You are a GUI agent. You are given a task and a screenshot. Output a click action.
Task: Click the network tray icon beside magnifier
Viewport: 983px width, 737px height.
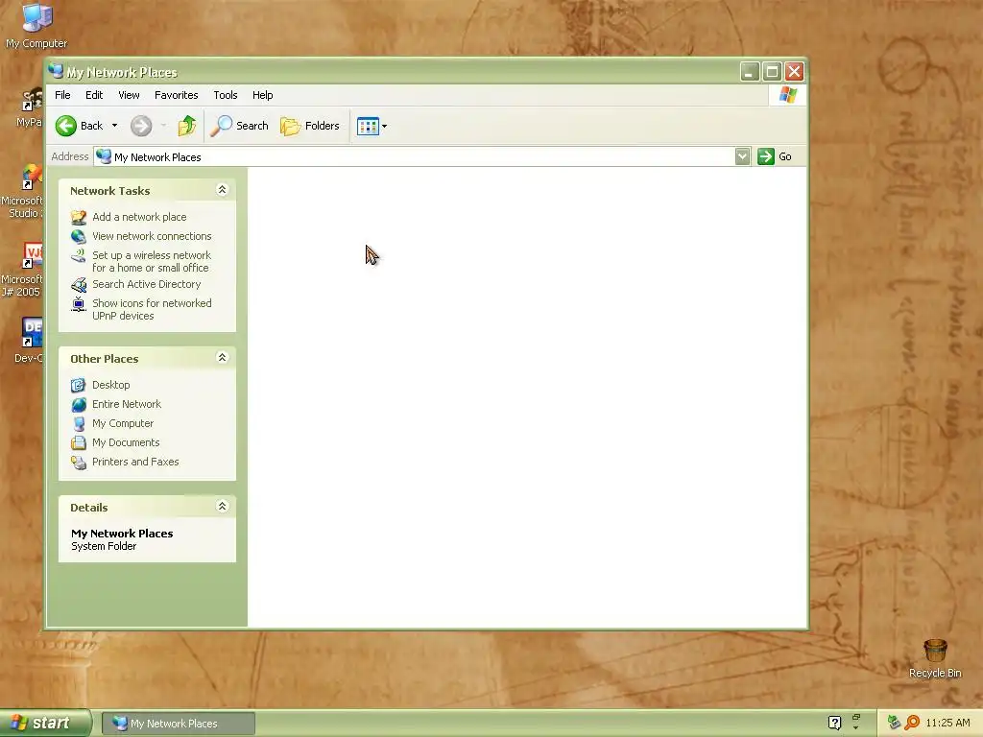[894, 723]
